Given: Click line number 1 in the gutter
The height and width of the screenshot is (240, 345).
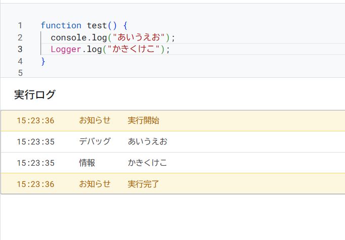Looking at the screenshot, I should tap(20, 25).
